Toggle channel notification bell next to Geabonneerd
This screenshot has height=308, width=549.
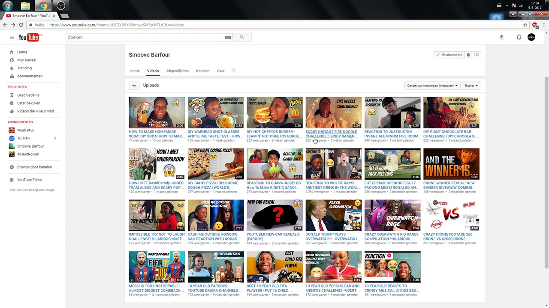468,55
